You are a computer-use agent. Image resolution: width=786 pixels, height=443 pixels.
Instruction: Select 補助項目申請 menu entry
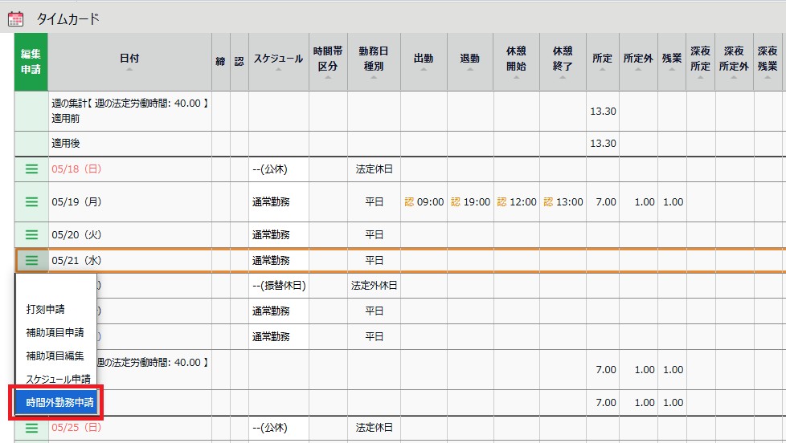point(55,332)
